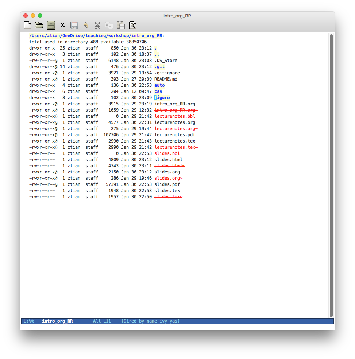The image size is (355, 359).
Task: Click the New File toolbar icon
Action: coord(28,25)
